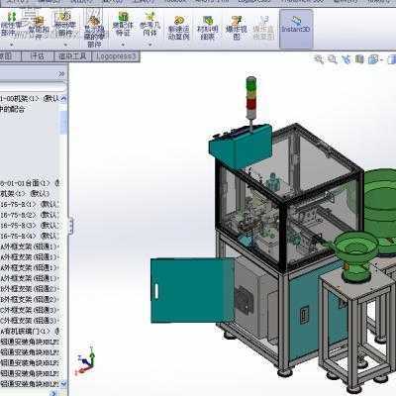Screen dimensions: 396x396
Task: Select the 16-75-8<2> tree item
Action: 29,215
